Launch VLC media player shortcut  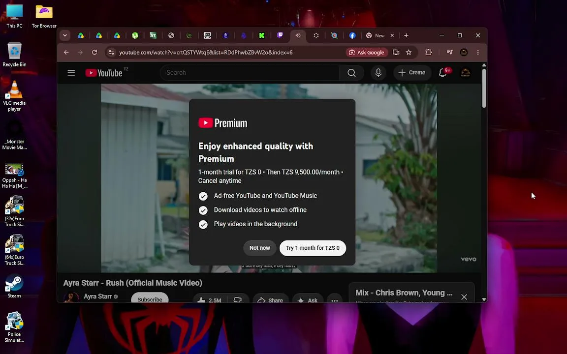pyautogui.click(x=14, y=96)
